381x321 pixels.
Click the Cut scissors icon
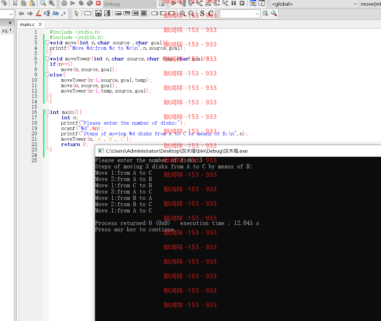click(x=15, y=3)
